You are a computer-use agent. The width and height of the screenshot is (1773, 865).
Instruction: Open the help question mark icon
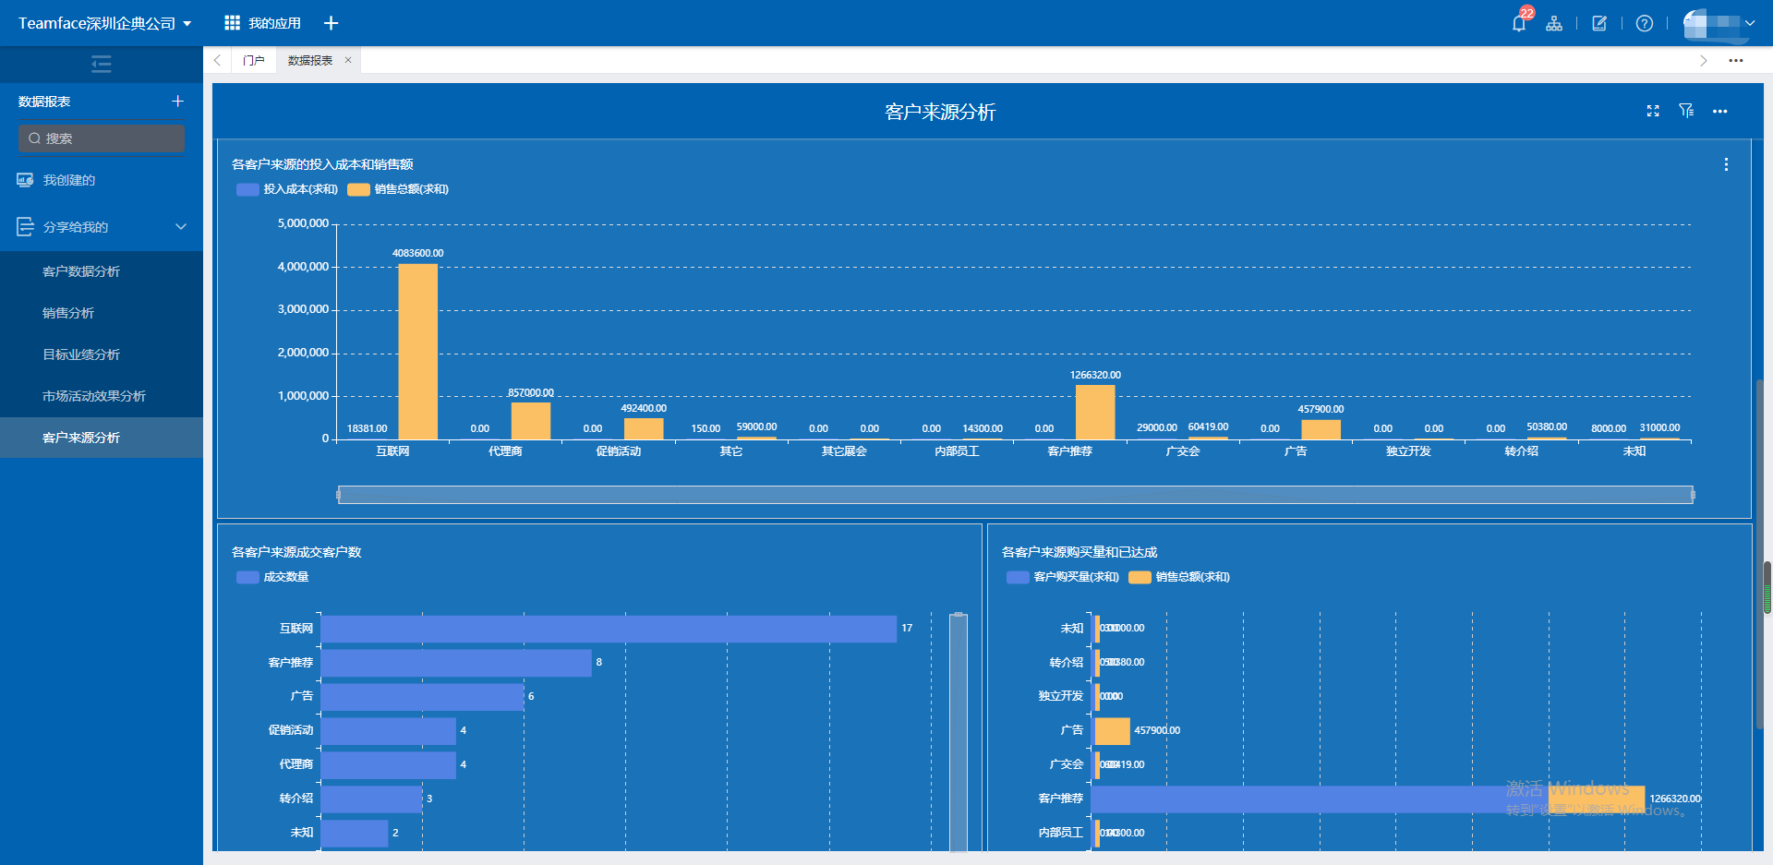(x=1645, y=23)
